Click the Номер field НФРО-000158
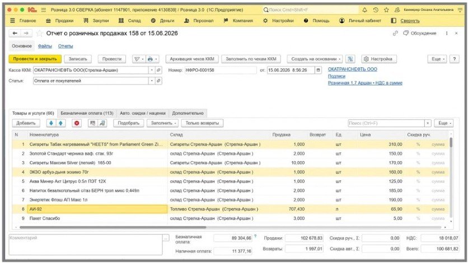The image size is (468, 263). coord(220,70)
